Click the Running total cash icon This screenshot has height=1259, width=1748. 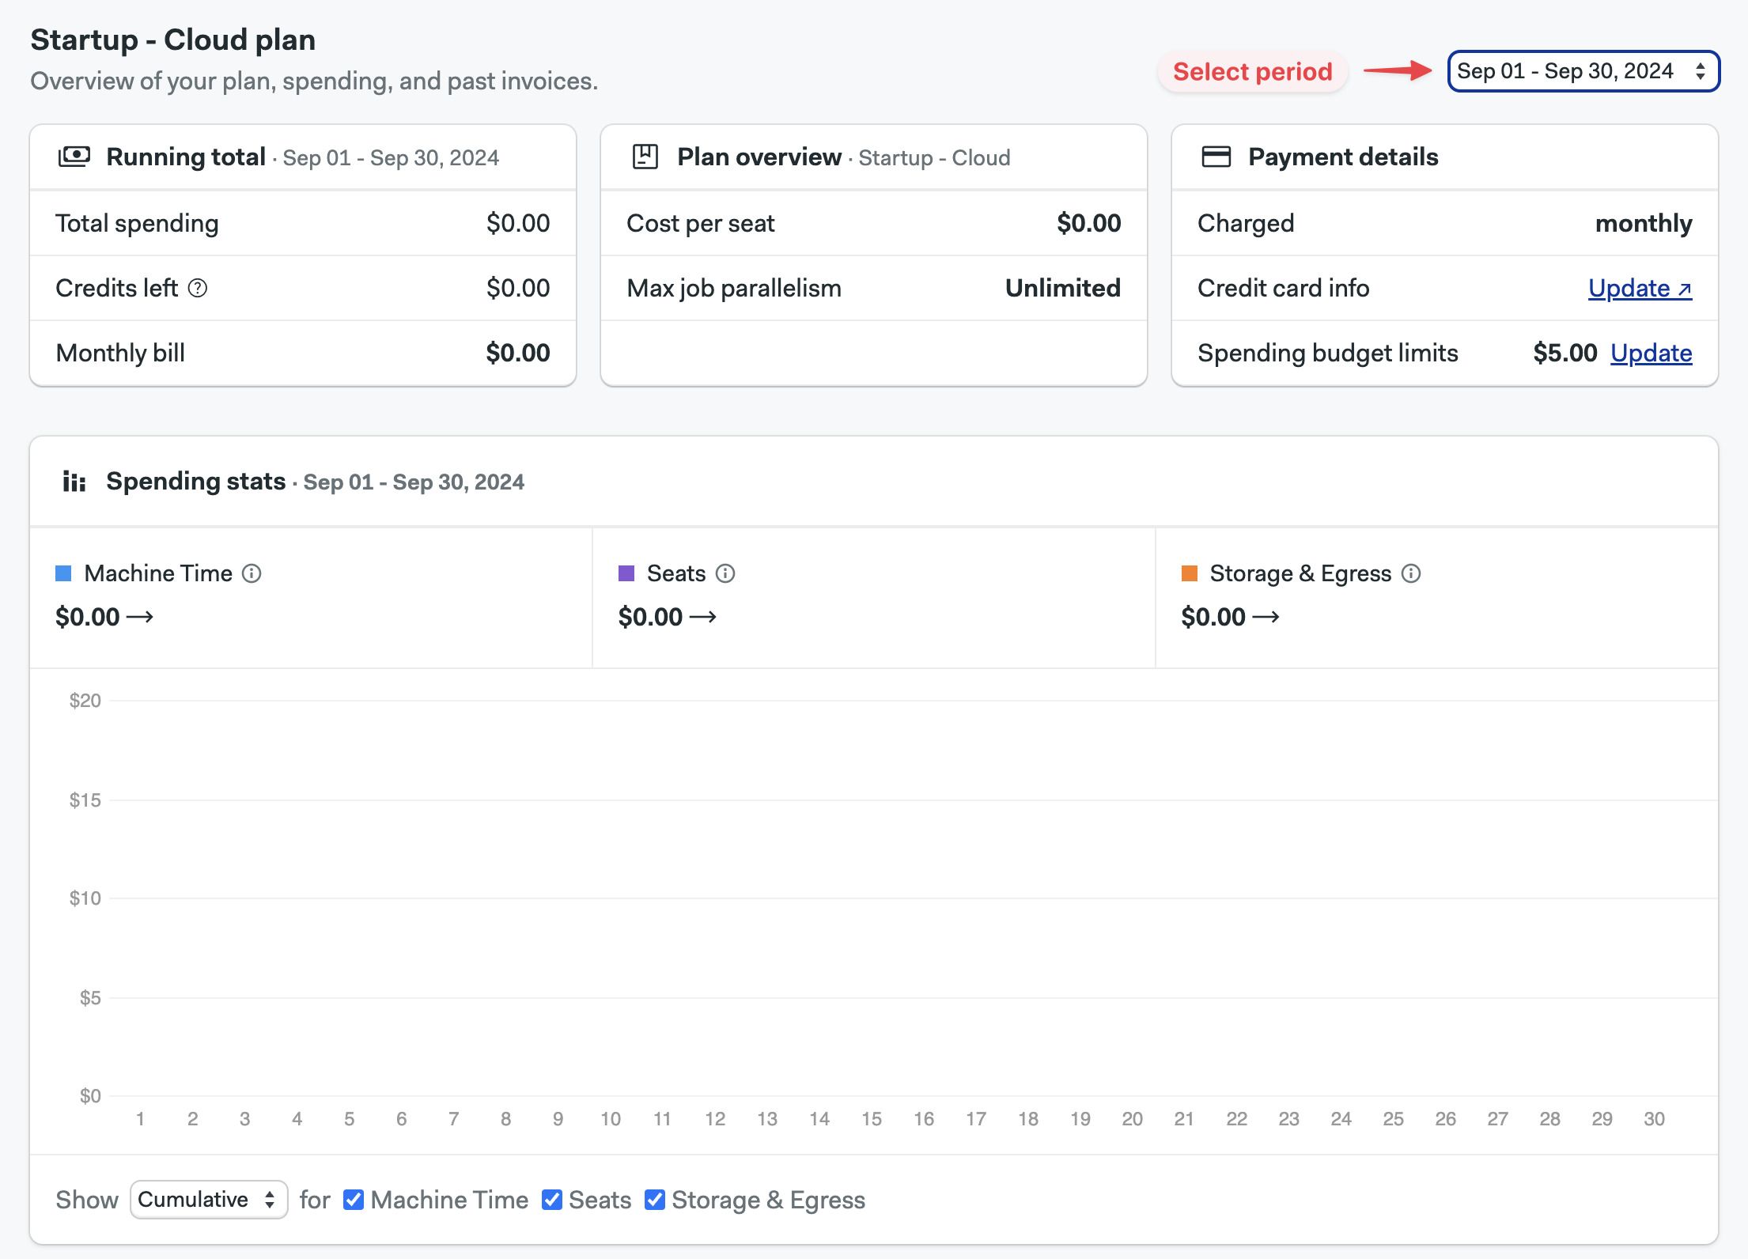pos(74,157)
